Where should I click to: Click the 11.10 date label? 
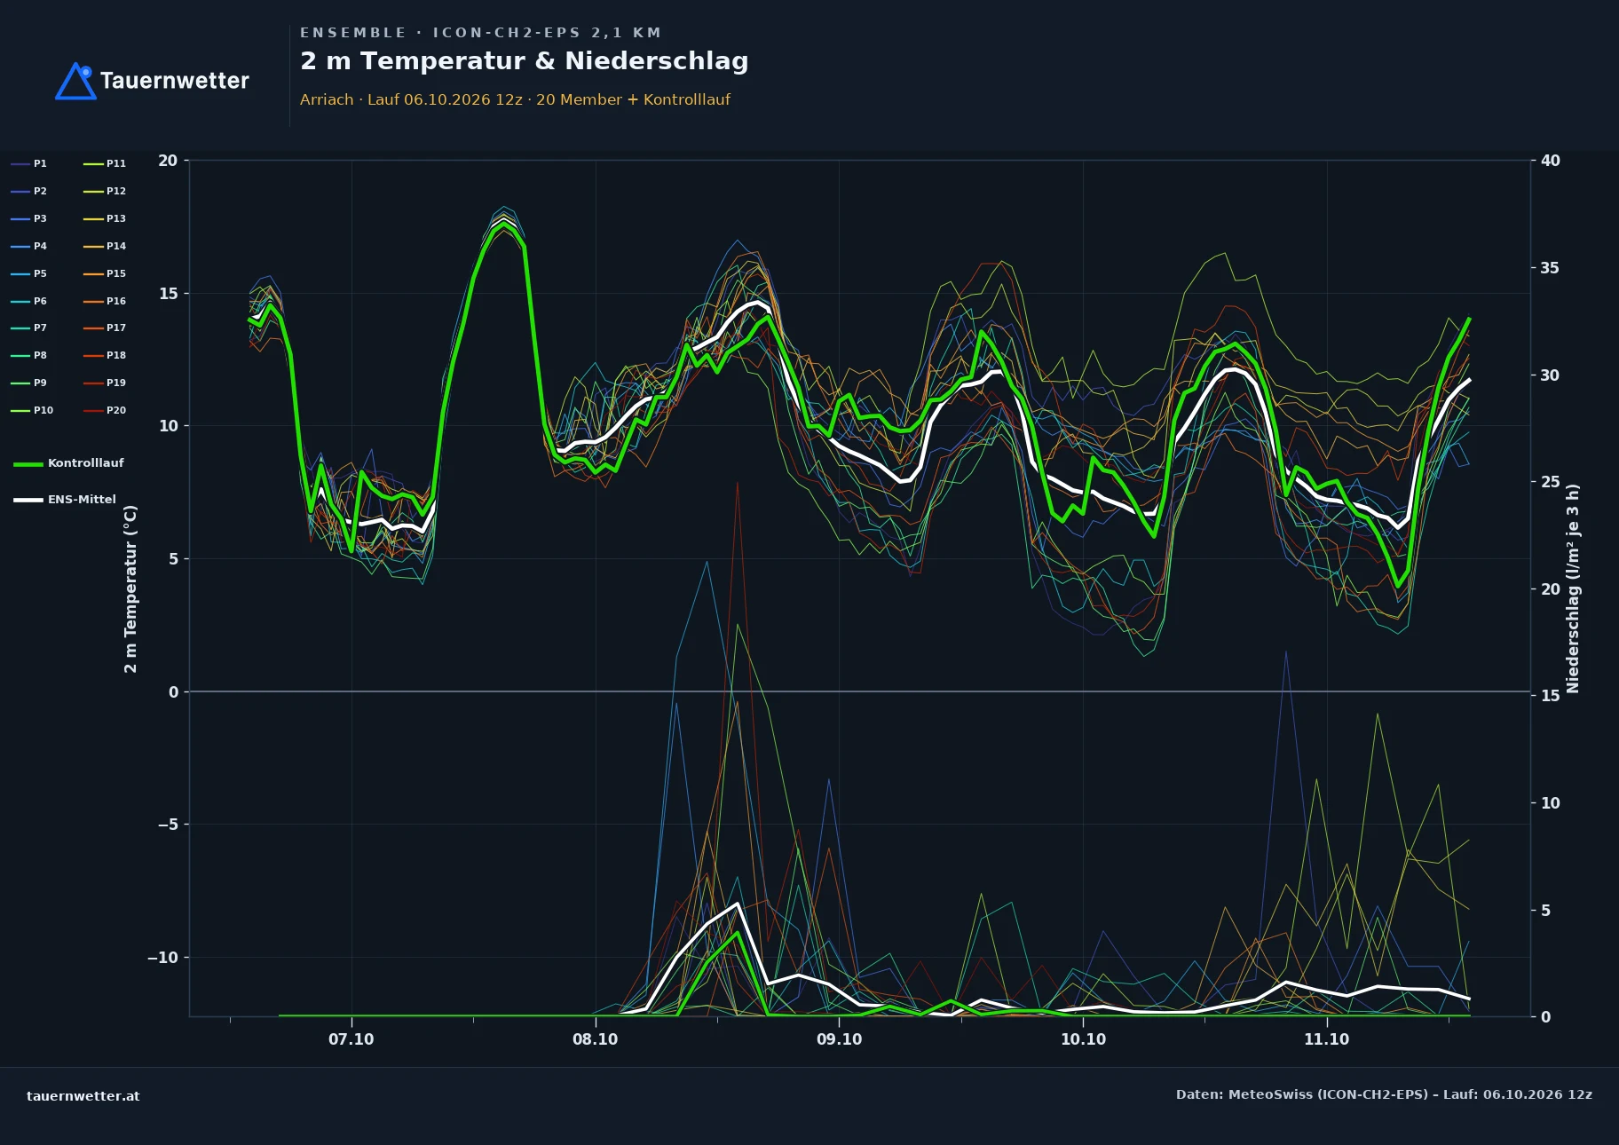(x=1326, y=1039)
